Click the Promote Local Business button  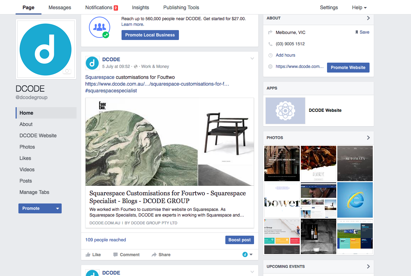pyautogui.click(x=150, y=35)
